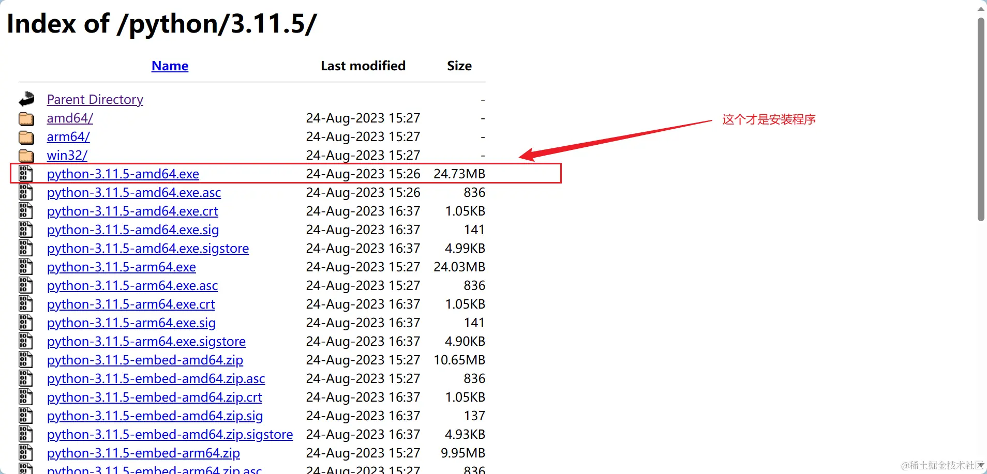Click the Last modified column header
Screen dimensions: 987x474
[363, 66]
